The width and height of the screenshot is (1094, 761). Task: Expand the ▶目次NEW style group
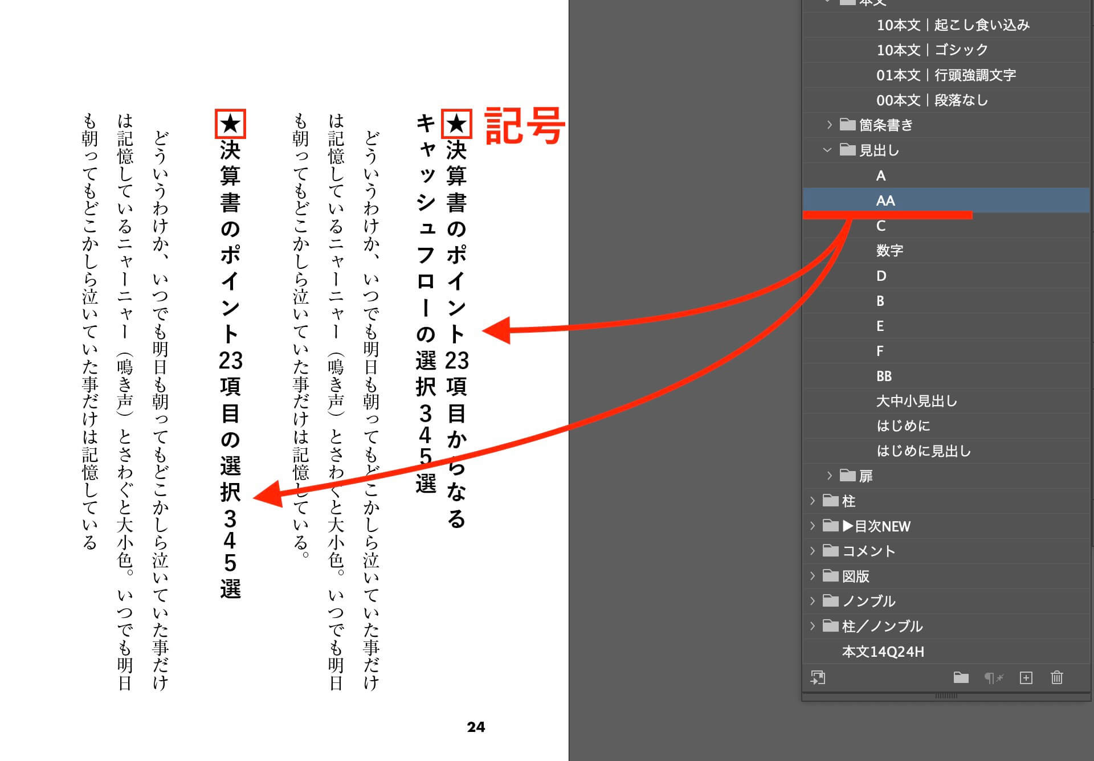813,526
